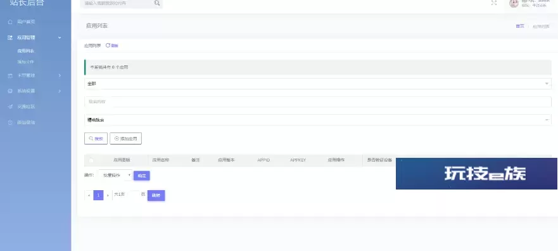Viewport: 558px width, 251px height.
Task: Click the 搜索 search button
Action: click(x=96, y=139)
